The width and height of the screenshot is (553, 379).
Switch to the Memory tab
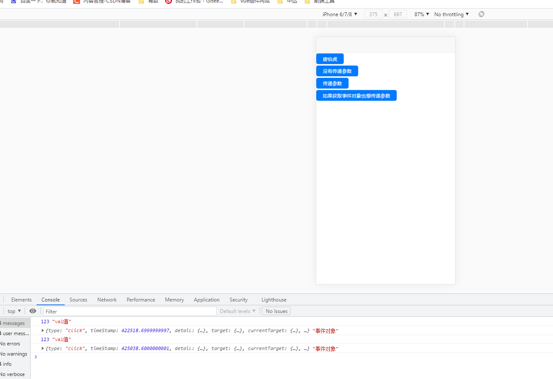tap(175, 300)
